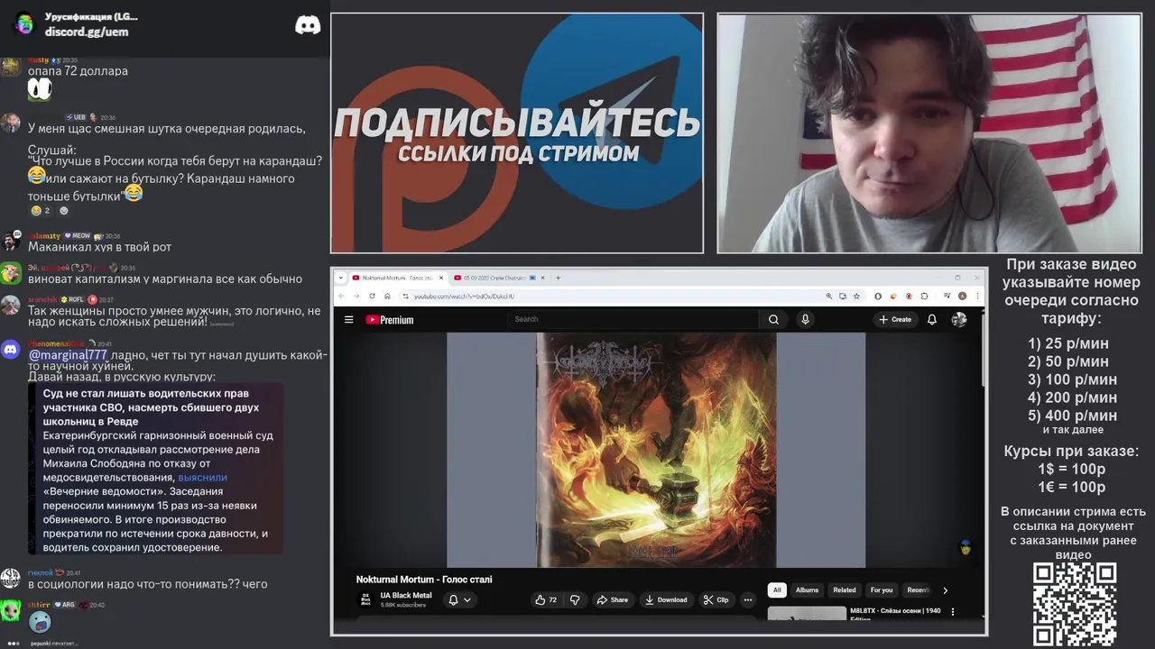This screenshot has width=1155, height=649.
Task: Go to the YouTube Premium home logo
Action: [389, 319]
